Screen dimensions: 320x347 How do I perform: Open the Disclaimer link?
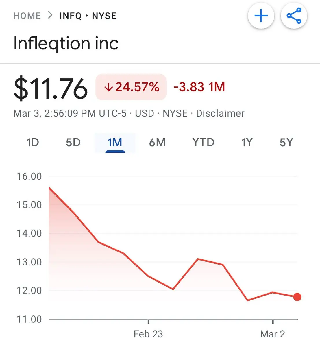click(x=220, y=113)
